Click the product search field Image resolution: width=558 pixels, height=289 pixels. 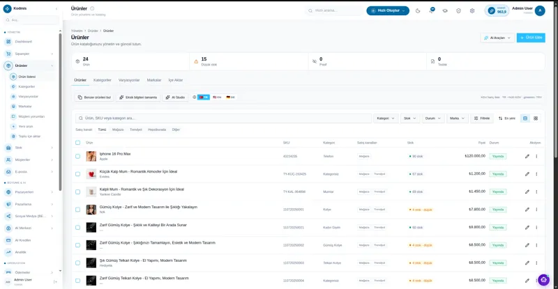pyautogui.click(x=223, y=118)
